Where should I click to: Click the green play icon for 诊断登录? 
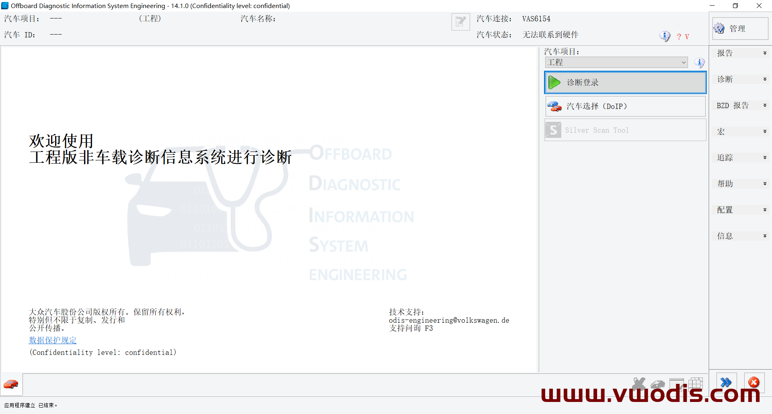pos(554,82)
